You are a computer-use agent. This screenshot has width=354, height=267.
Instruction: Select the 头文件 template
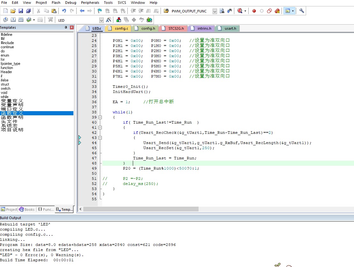pos(9,122)
